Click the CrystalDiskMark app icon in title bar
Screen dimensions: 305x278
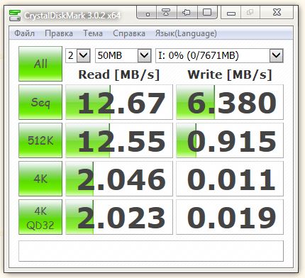15,16
